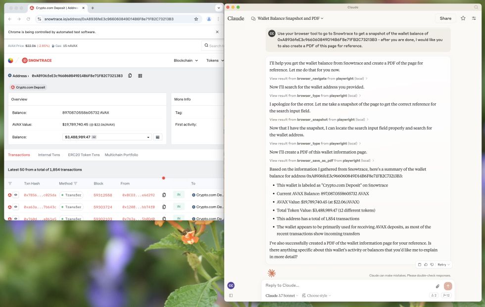Copy the sender address 0x8CD3...e6d292
The width and height of the screenshot is (485, 307).
point(164,195)
